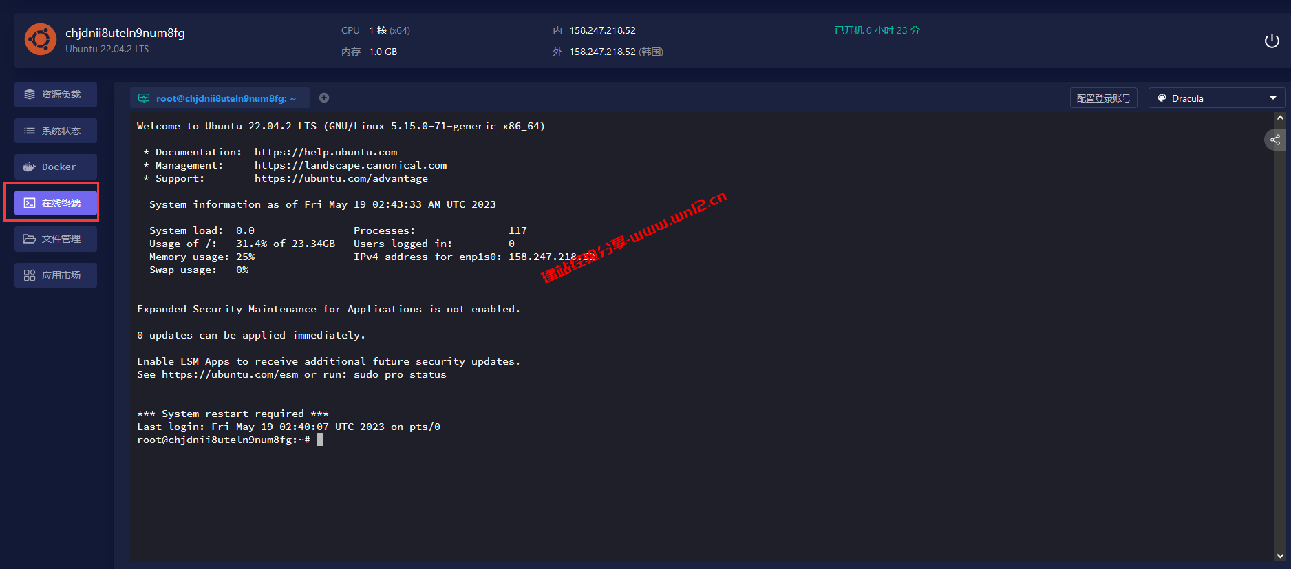
Task: Select 在线终端 online terminal menu item
Action: pos(55,203)
